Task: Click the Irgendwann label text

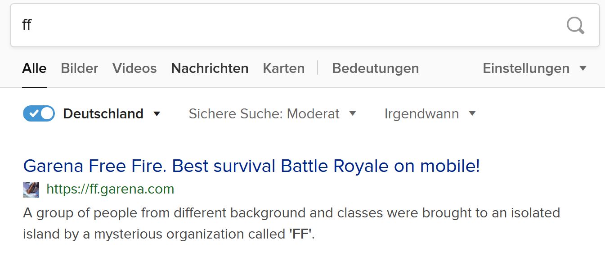Action: (421, 114)
